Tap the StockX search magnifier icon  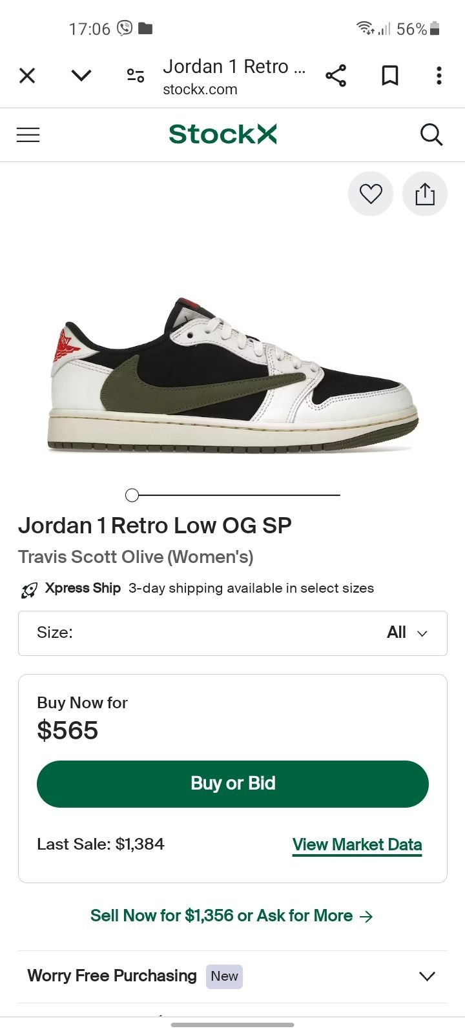coord(431,134)
